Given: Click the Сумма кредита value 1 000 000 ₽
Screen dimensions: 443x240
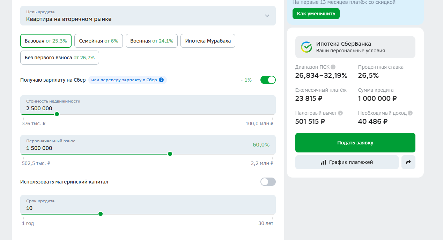Looking at the screenshot, I should (x=378, y=99).
